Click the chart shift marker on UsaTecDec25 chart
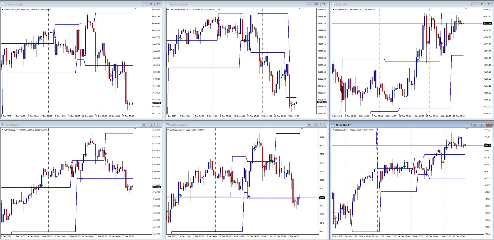 pos(299,9)
